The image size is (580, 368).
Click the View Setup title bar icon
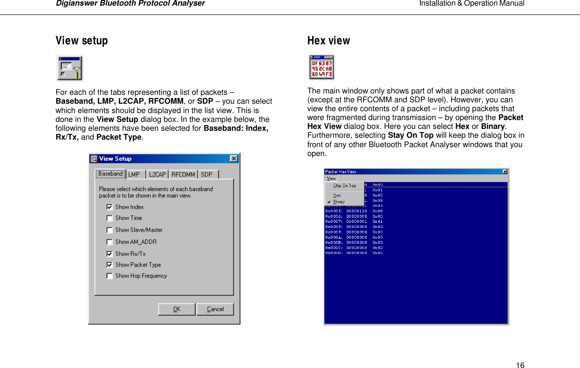point(94,158)
